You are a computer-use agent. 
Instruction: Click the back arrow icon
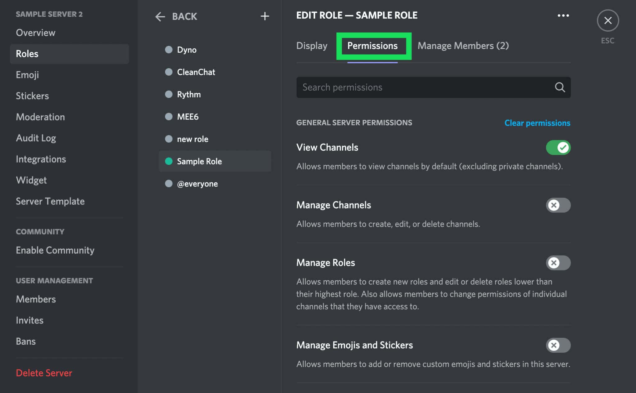coord(160,16)
